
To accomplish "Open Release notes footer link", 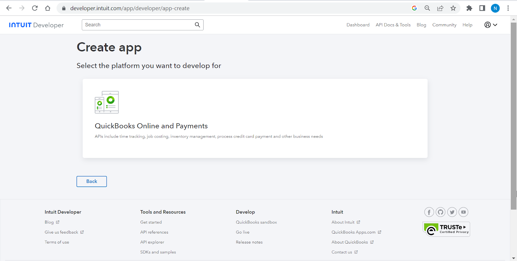I will [249, 242].
